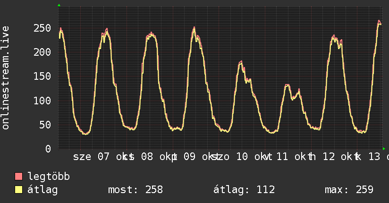This screenshot has height=203, width=389.
Task: Click the 'max: 259' value
Action: 349,190
